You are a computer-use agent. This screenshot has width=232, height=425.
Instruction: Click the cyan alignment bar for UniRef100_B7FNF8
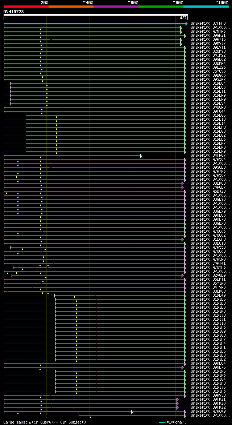coord(96,24)
